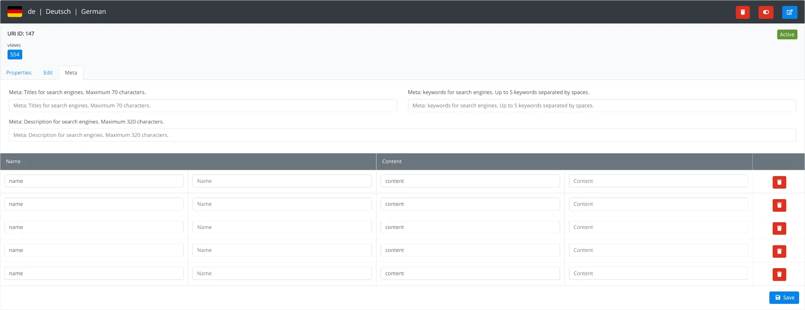Click the third row Name placeholder field
Screen dimensions: 805x310
[x=282, y=227]
